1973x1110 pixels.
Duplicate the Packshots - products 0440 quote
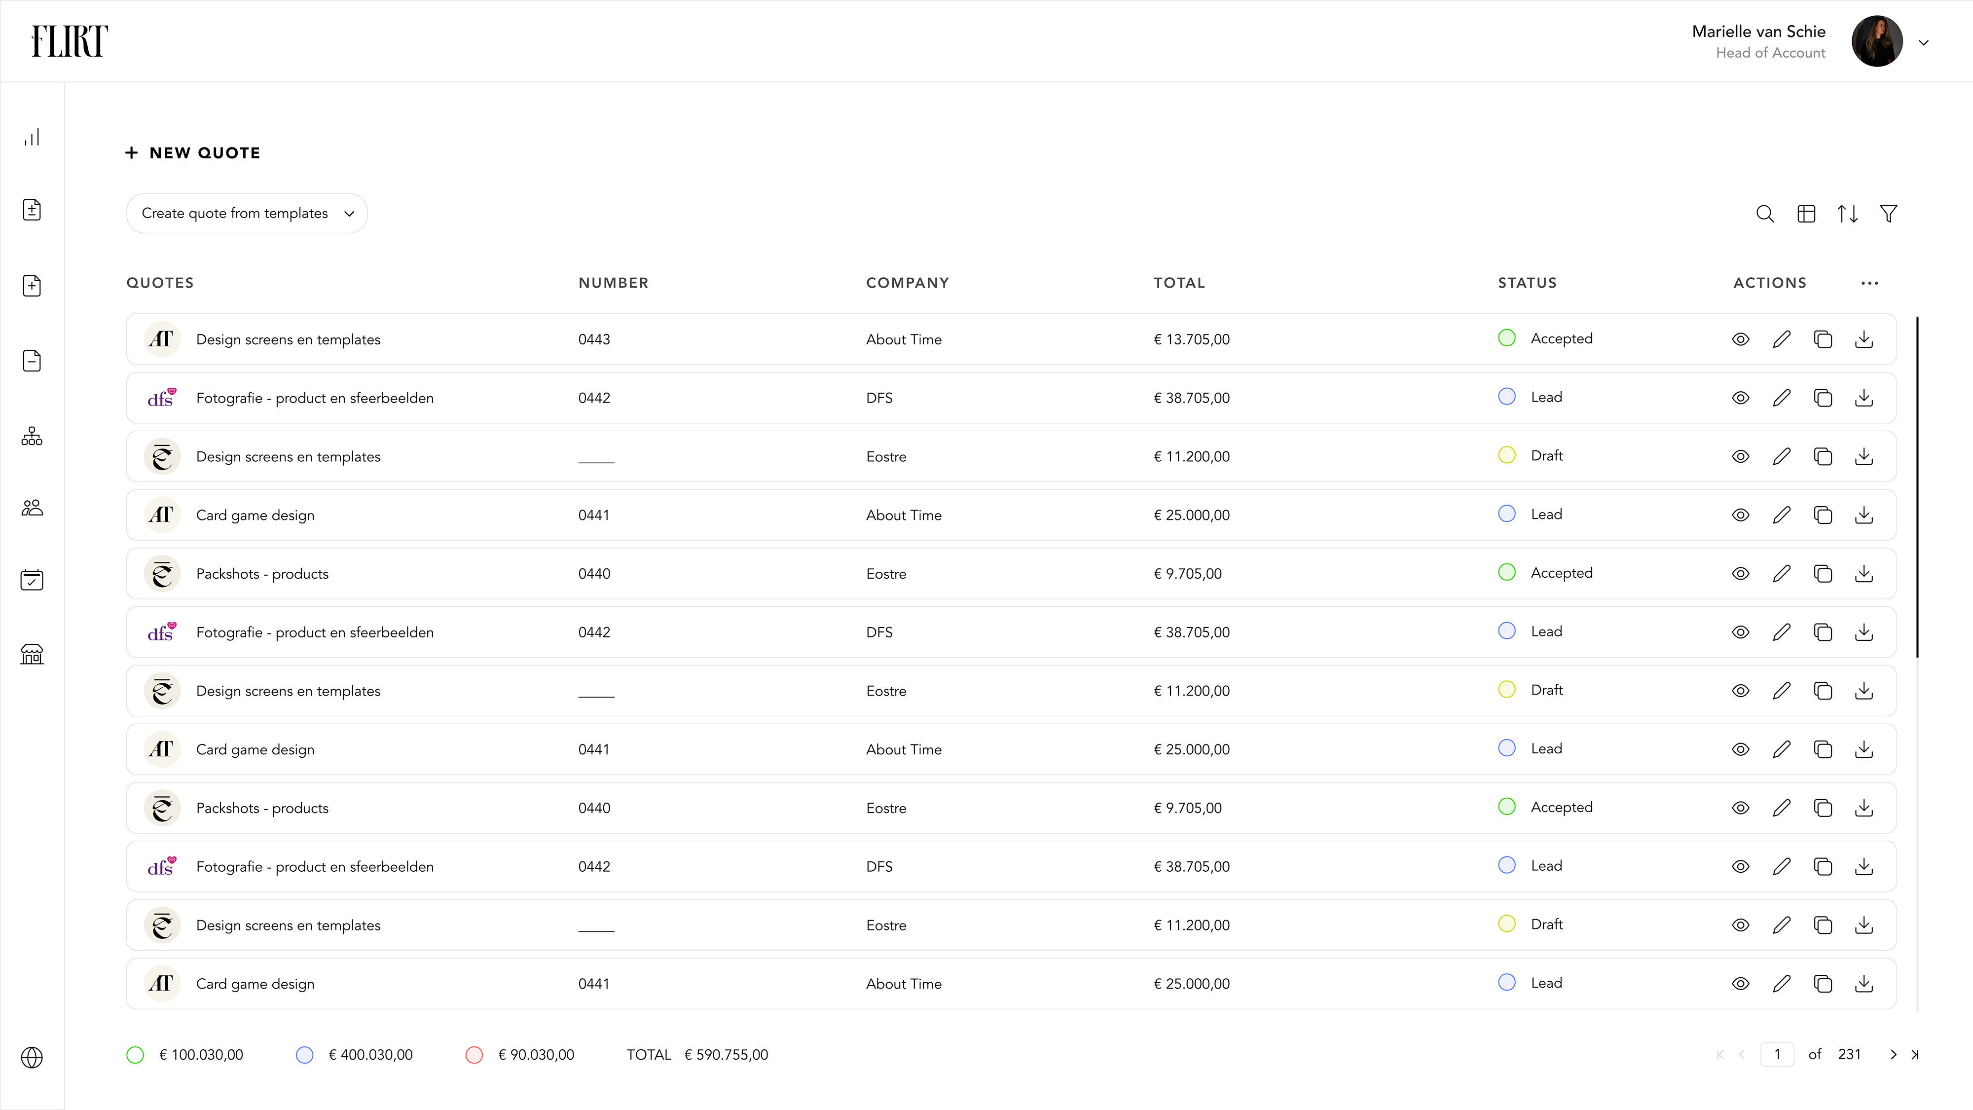click(x=1823, y=574)
